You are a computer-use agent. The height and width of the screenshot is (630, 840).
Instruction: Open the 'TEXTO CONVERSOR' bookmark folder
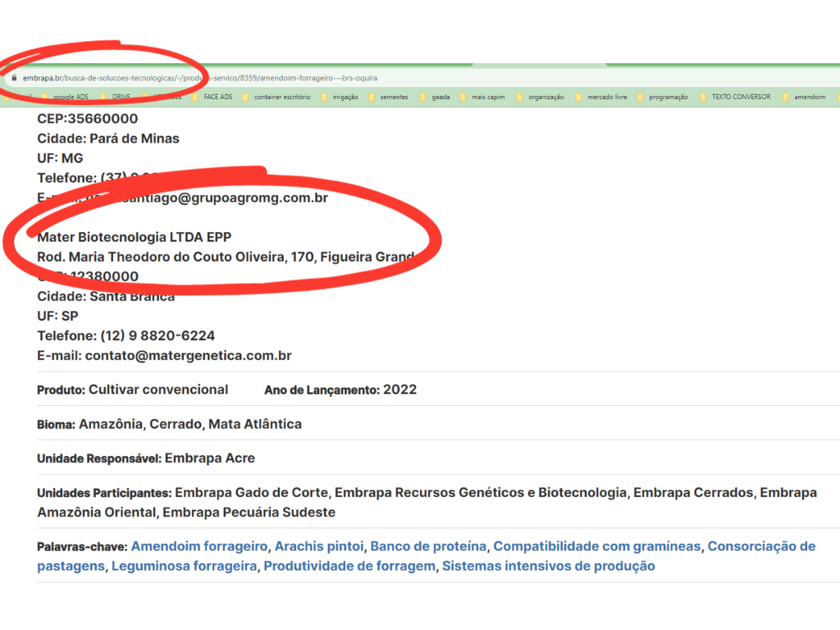click(740, 97)
